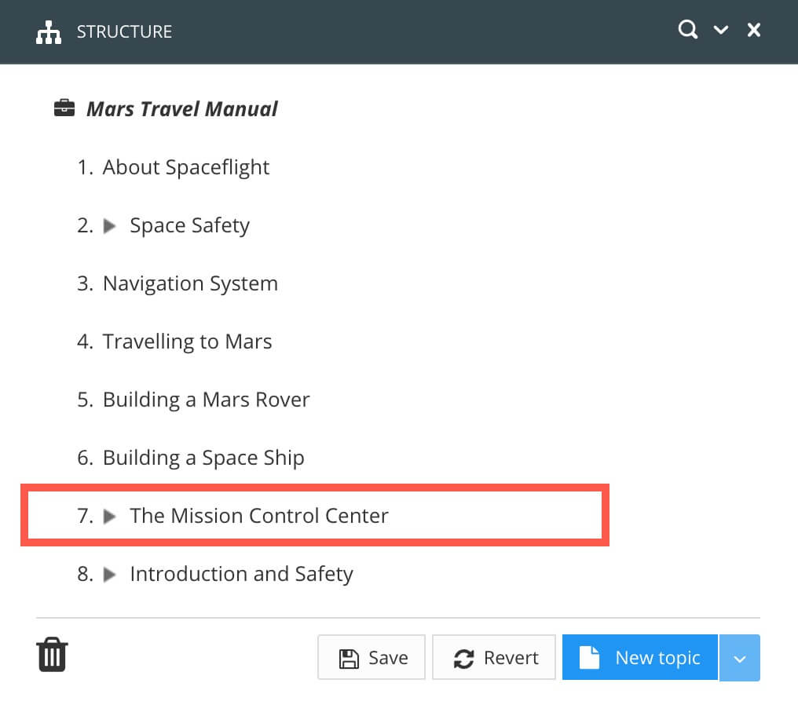Select the Mars Travel Manual root title
Screen dimensions: 798x705
coord(181,108)
